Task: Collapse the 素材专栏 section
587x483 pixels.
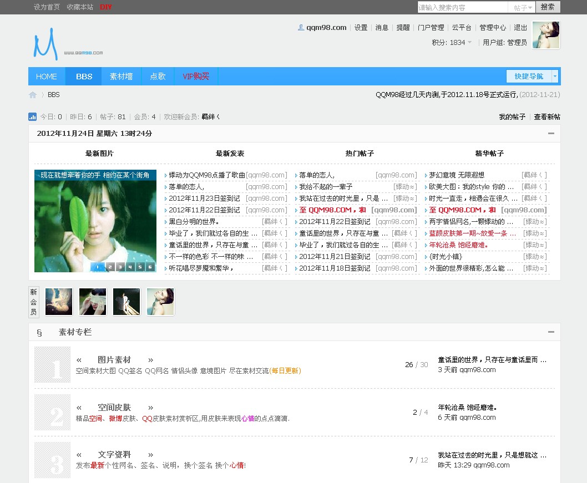Action: pos(551,332)
